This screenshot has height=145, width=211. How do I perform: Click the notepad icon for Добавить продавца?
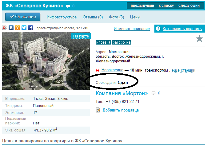(x=98, y=110)
